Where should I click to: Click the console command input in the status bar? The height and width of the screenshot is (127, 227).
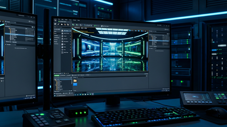point(80,93)
